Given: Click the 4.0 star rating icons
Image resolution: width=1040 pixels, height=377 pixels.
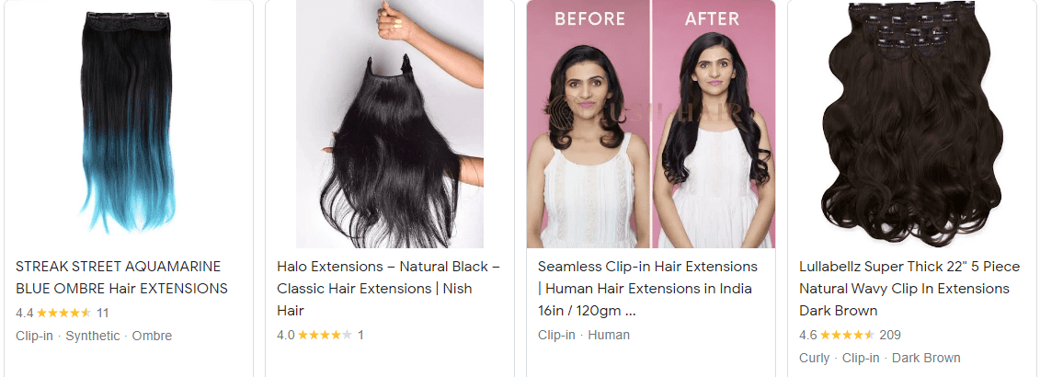Looking at the screenshot, I should coord(325,335).
